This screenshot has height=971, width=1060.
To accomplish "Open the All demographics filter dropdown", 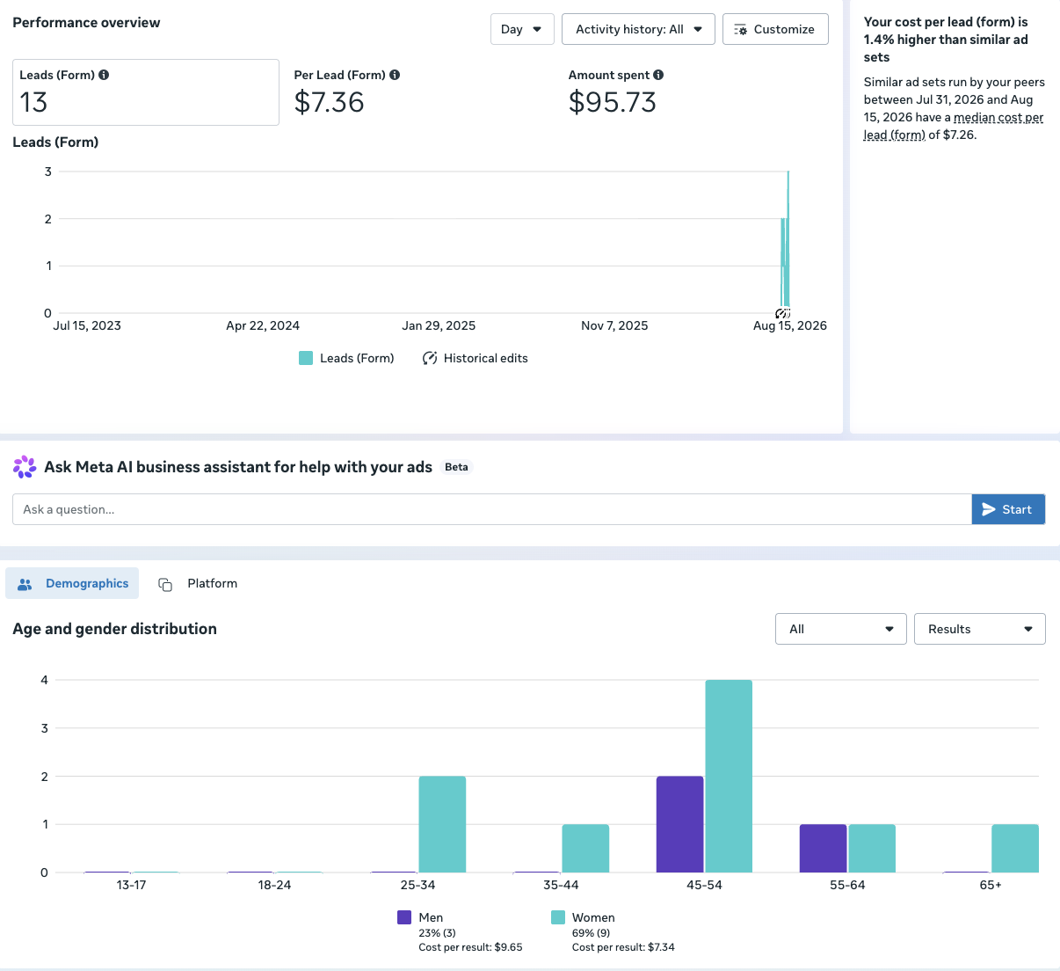I will (841, 629).
